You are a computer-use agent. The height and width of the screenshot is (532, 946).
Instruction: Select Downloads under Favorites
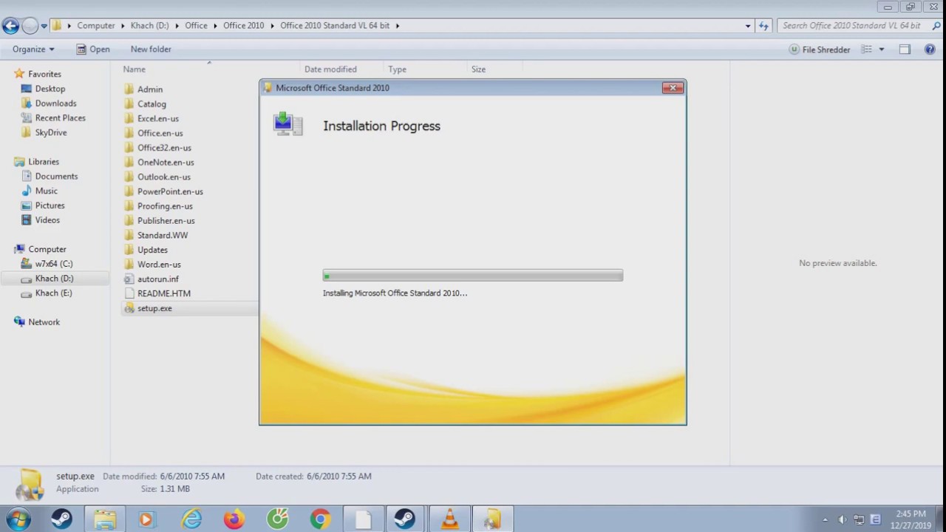click(55, 103)
